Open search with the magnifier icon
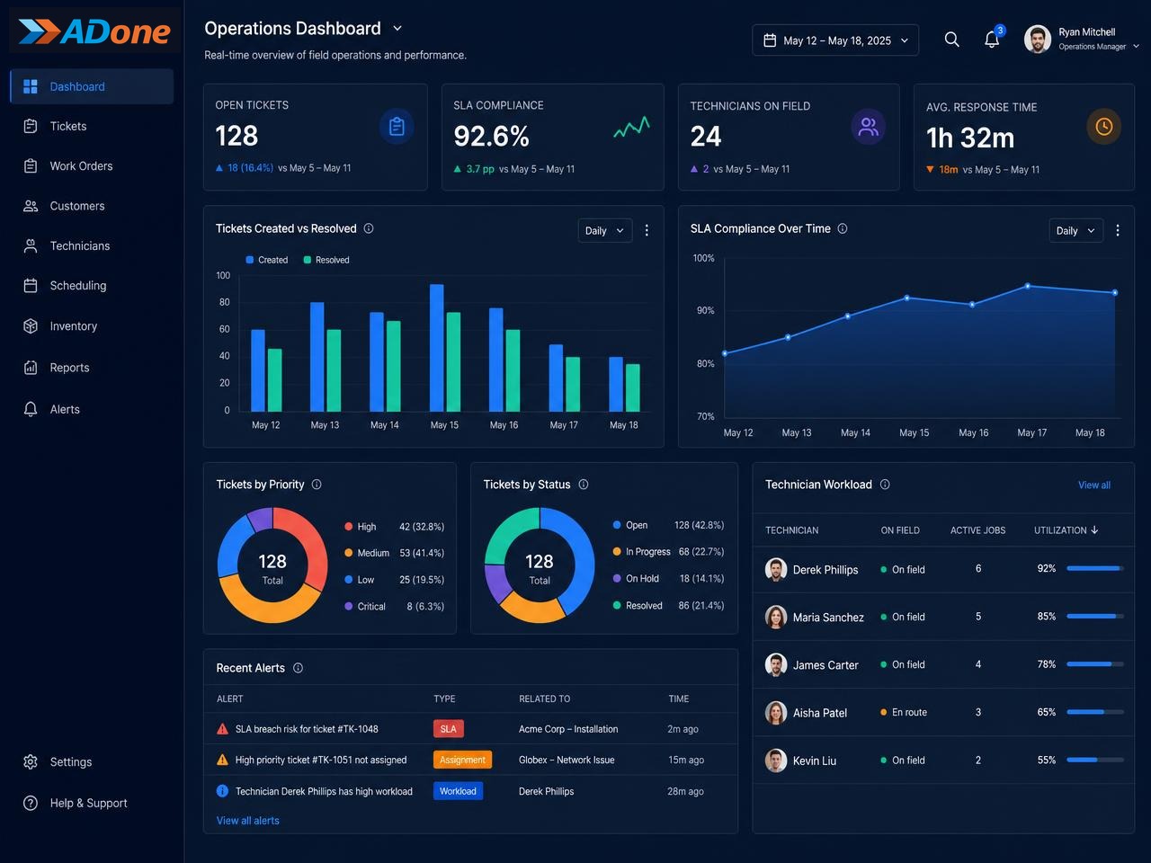This screenshot has width=1151, height=863. click(x=952, y=40)
